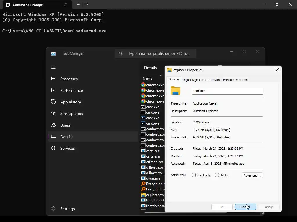Open the terminal profile dropdown arrow

86,5
